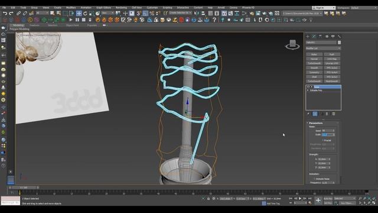The image size is (378, 213).
Task: Activate the Select and Uniform Scale tool
Action: (92, 13)
